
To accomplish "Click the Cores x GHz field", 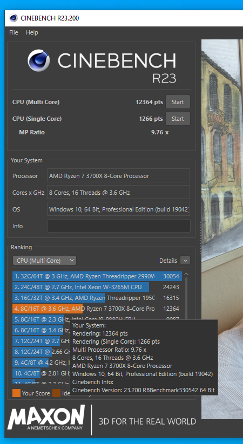I will coord(118,193).
